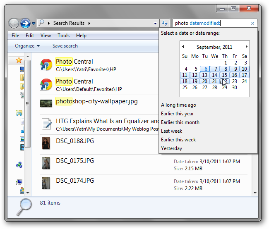Viewport: 269px width, 229px height.
Task: Clear the search box with the X
Action: 252,24
